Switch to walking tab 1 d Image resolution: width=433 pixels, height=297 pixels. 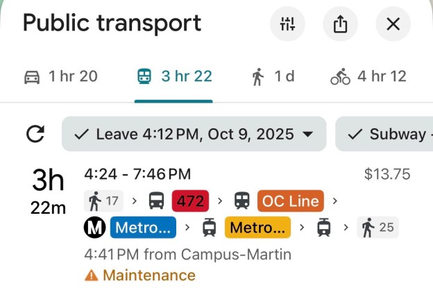pyautogui.click(x=273, y=76)
